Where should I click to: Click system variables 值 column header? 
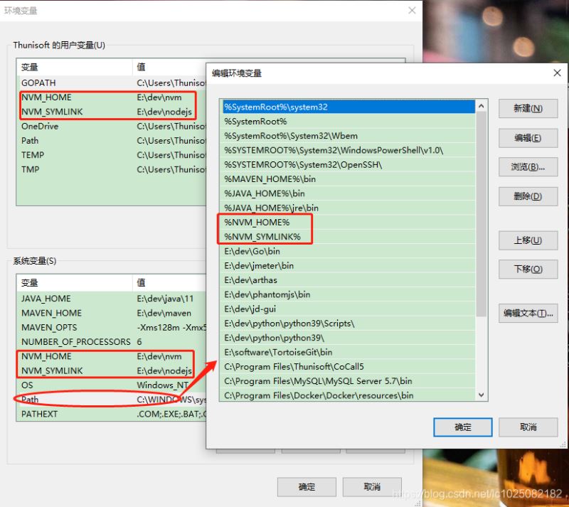[x=169, y=283]
